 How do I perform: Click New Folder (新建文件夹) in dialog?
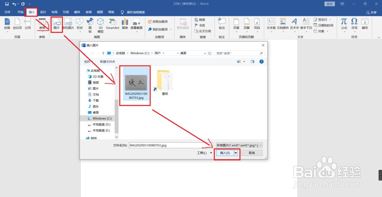coord(107,62)
